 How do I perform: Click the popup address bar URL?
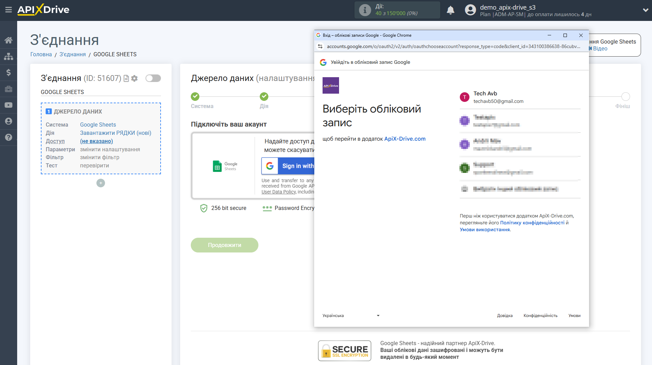pos(453,46)
